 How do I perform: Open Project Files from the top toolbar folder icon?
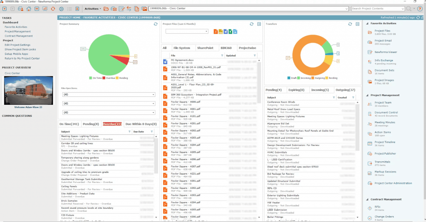[106, 9]
